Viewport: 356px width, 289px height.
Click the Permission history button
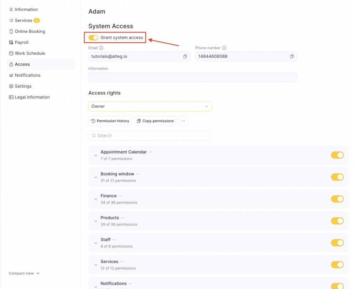(110, 121)
